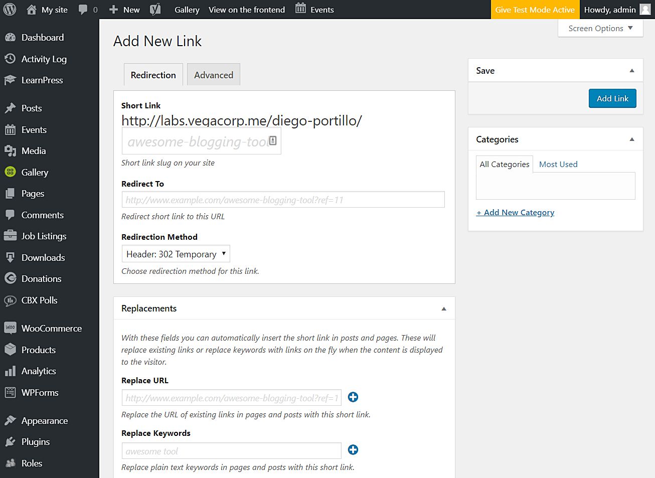
Task: Add another Replace Keywords field with plus icon
Action: tap(353, 450)
